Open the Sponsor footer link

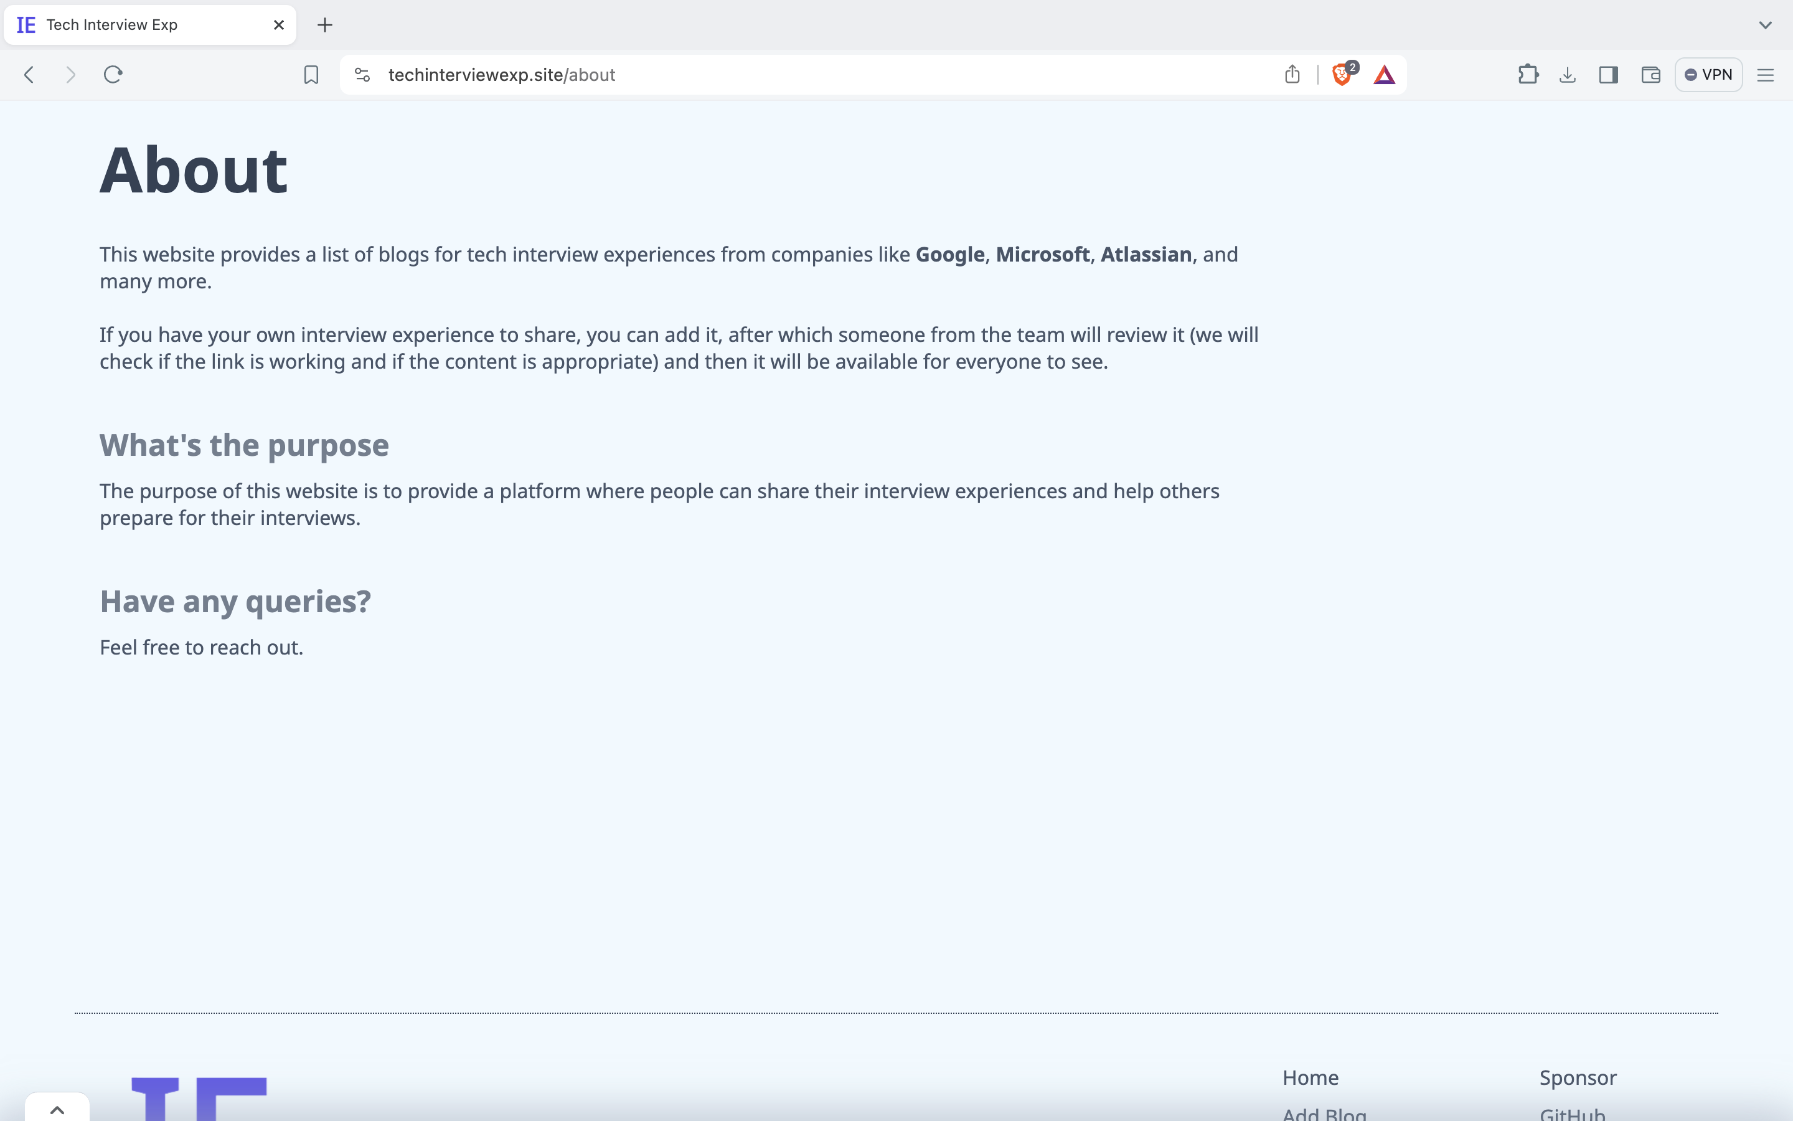[1578, 1078]
